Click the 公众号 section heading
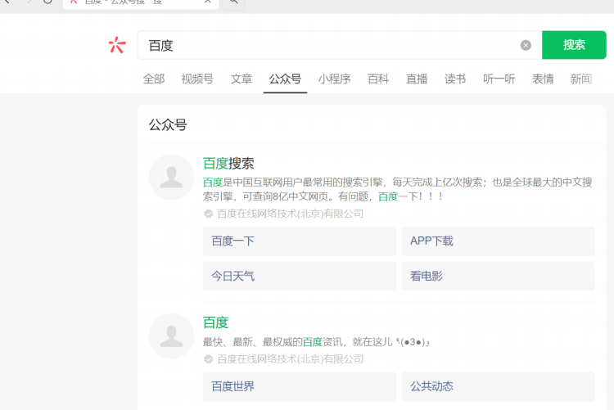 (168, 125)
